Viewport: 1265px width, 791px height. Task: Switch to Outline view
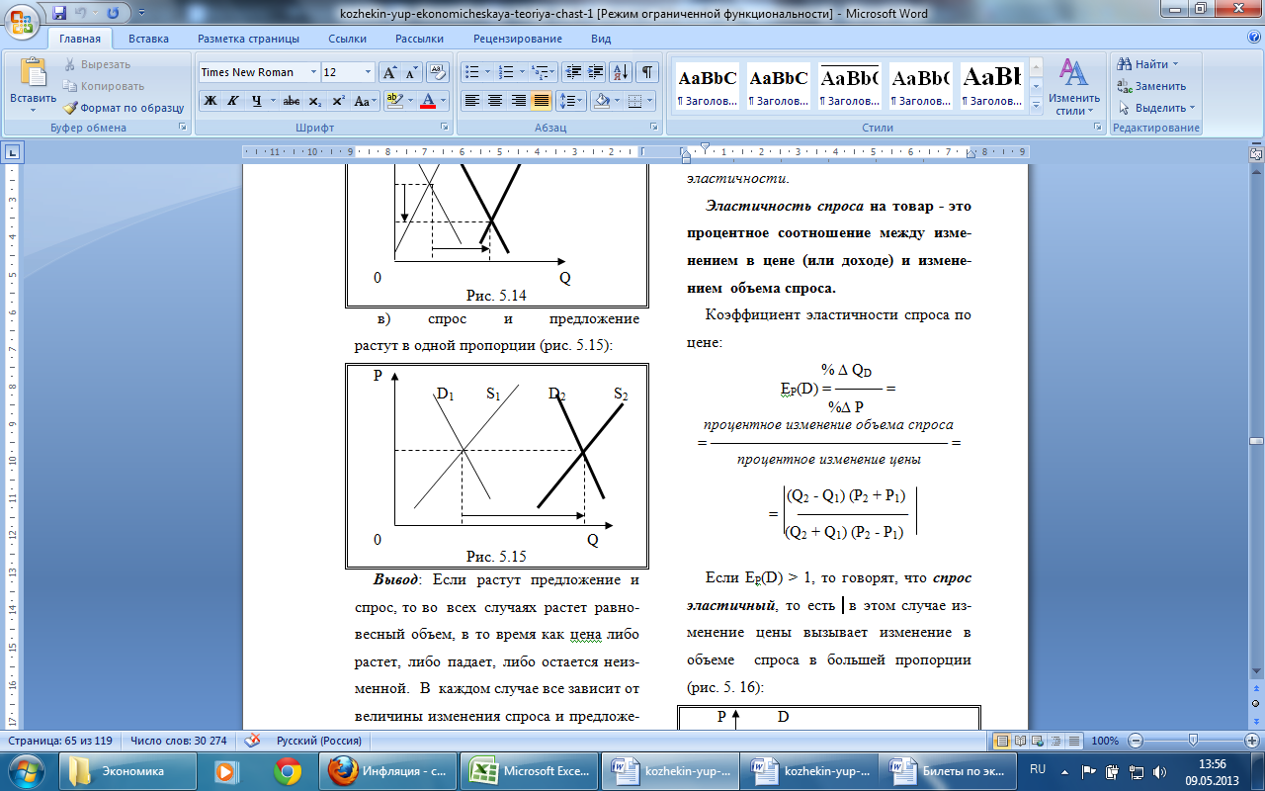1054,741
